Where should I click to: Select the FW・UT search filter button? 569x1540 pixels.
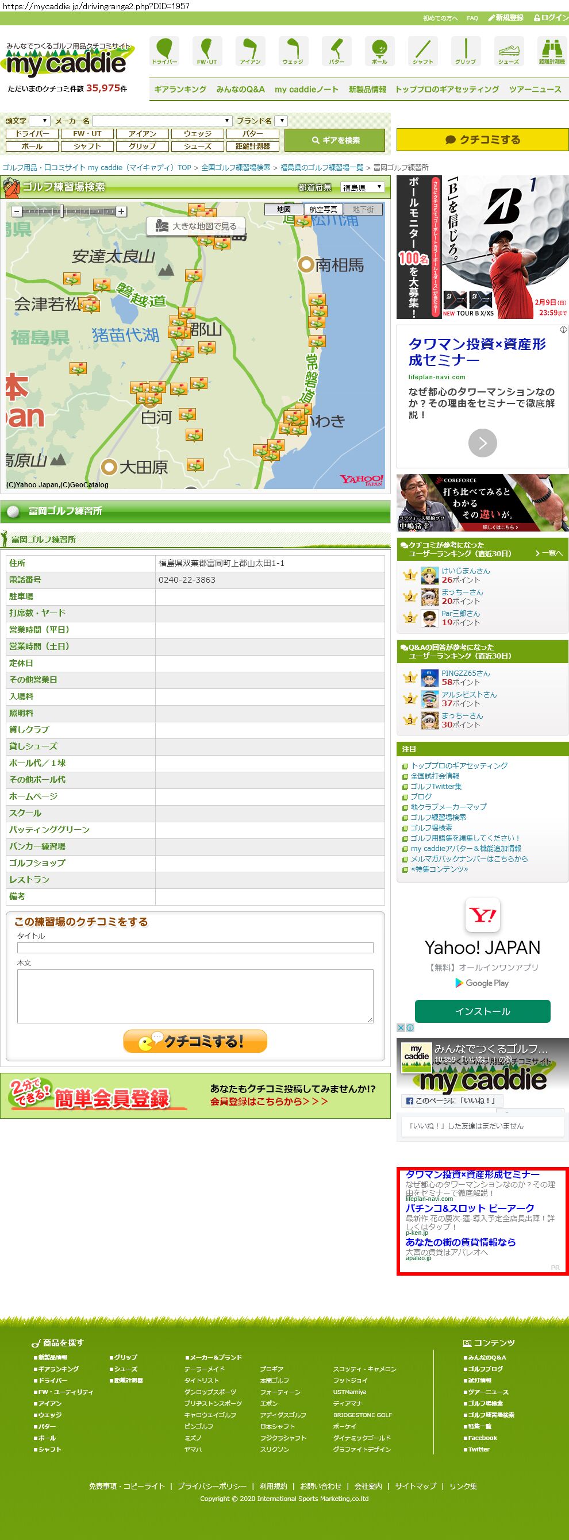(x=87, y=133)
